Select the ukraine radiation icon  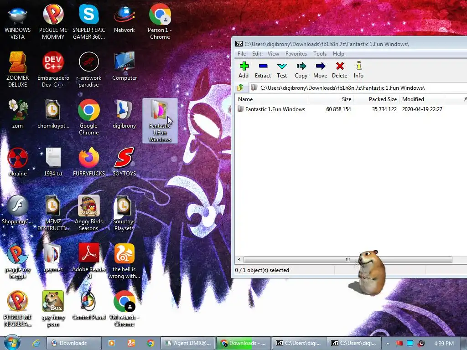coord(18,162)
